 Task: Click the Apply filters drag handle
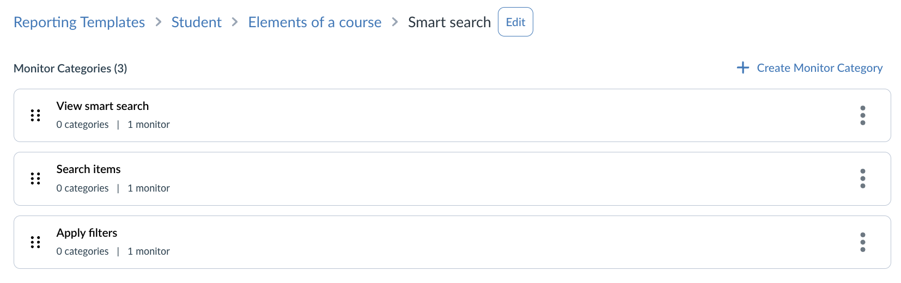pos(35,242)
